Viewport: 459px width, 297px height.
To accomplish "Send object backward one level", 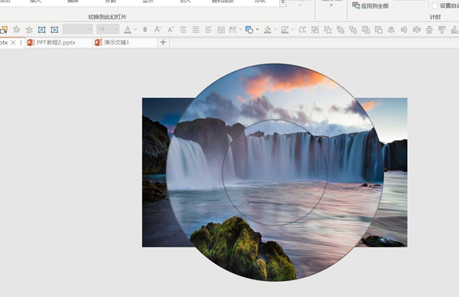I will [353, 30].
